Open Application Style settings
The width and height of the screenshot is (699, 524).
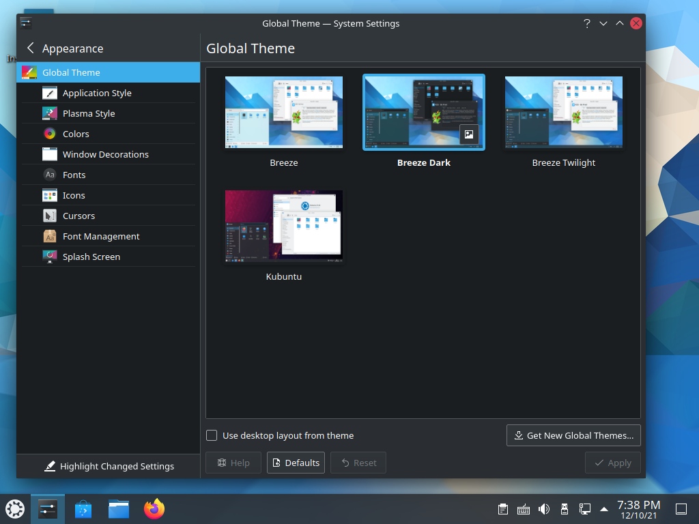pyautogui.click(x=109, y=93)
